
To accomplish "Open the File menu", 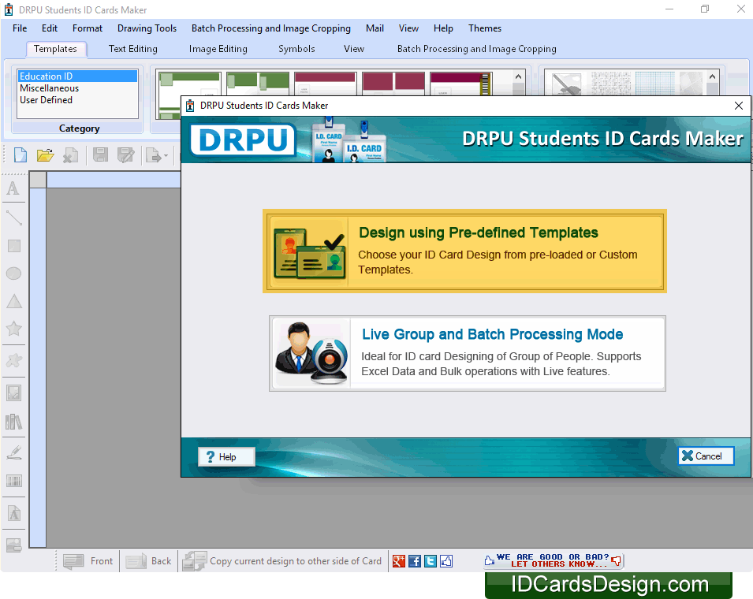I will (20, 28).
